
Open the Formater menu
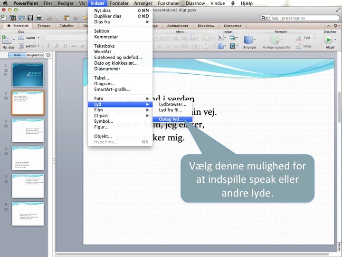(x=119, y=3)
